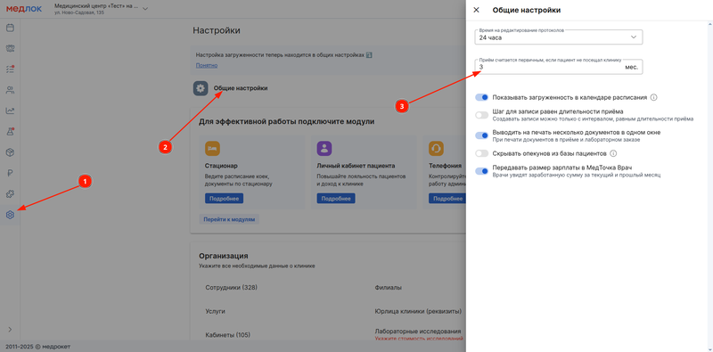The image size is (713, 352).
Task: Open Лабораторные исследования entry
Action: (418, 332)
